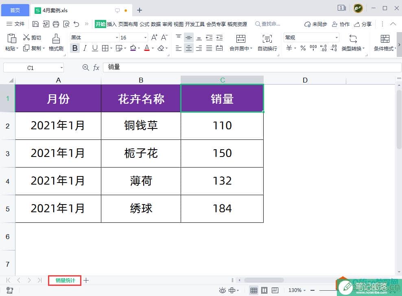
Task: Click the 分享 share button
Action: tap(363, 24)
